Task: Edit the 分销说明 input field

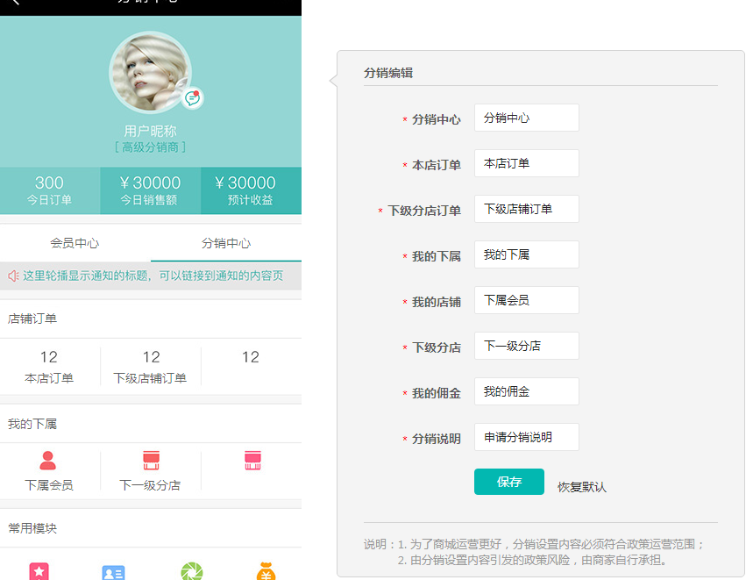Action: pos(526,437)
